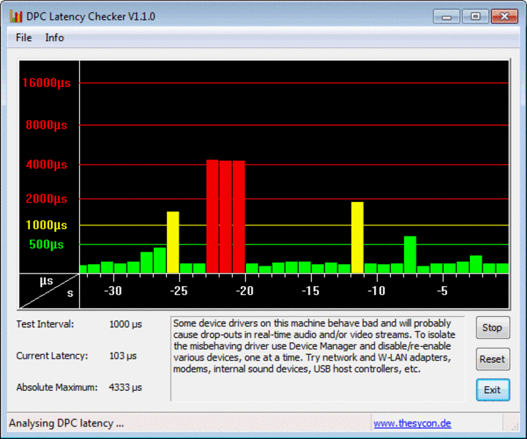Click the -25 time axis label

179,291
